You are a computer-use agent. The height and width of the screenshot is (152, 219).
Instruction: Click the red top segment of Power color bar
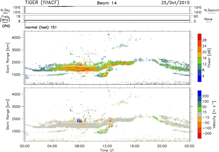200,37
